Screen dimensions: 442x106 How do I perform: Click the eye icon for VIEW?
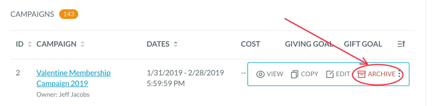tap(260, 74)
